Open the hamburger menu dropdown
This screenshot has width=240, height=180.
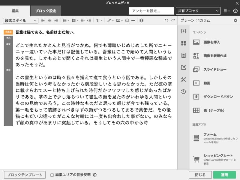click(227, 11)
